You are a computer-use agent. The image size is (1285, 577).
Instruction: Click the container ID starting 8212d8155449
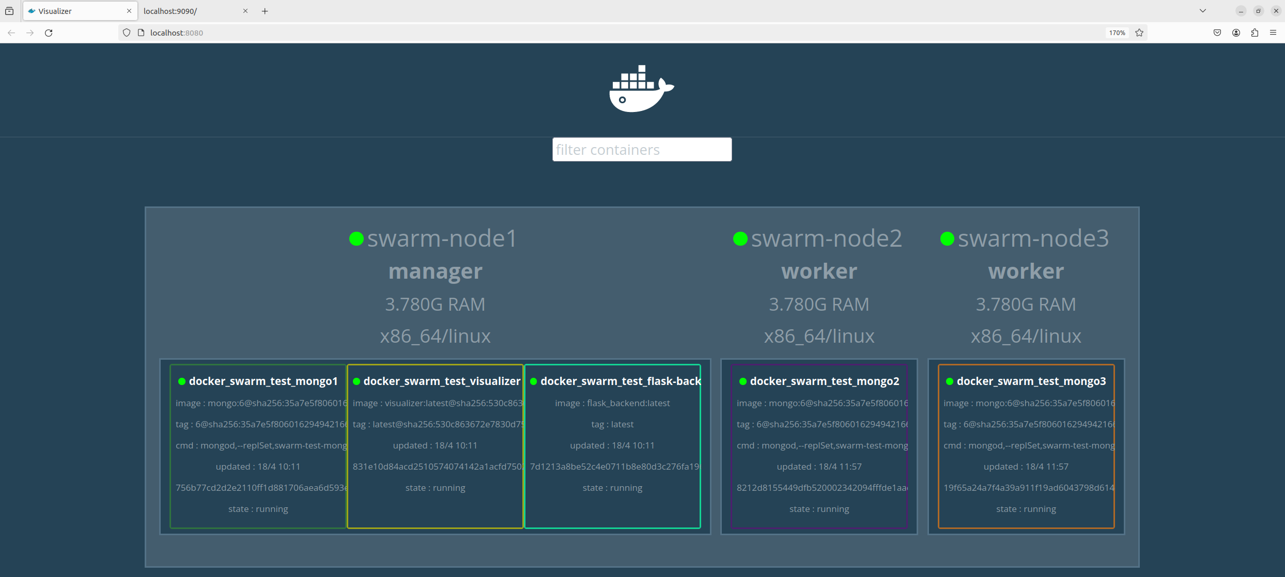pyautogui.click(x=822, y=488)
